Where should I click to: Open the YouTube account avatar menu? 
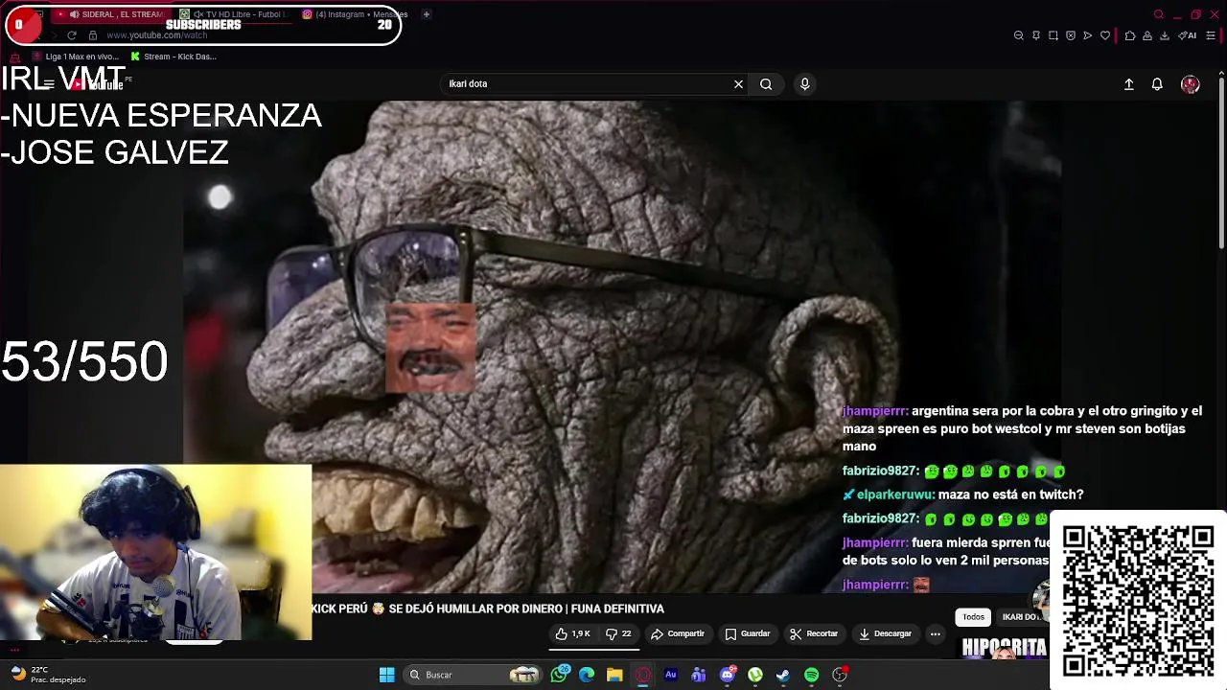pos(1190,84)
